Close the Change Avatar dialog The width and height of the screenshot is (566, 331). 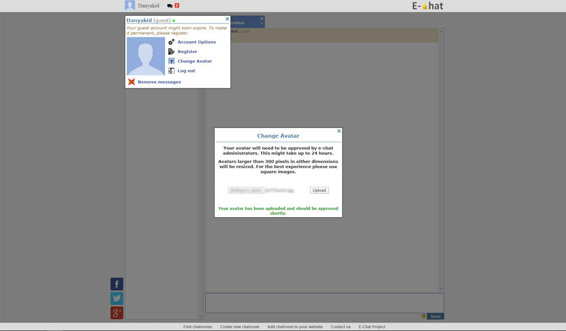(x=339, y=131)
